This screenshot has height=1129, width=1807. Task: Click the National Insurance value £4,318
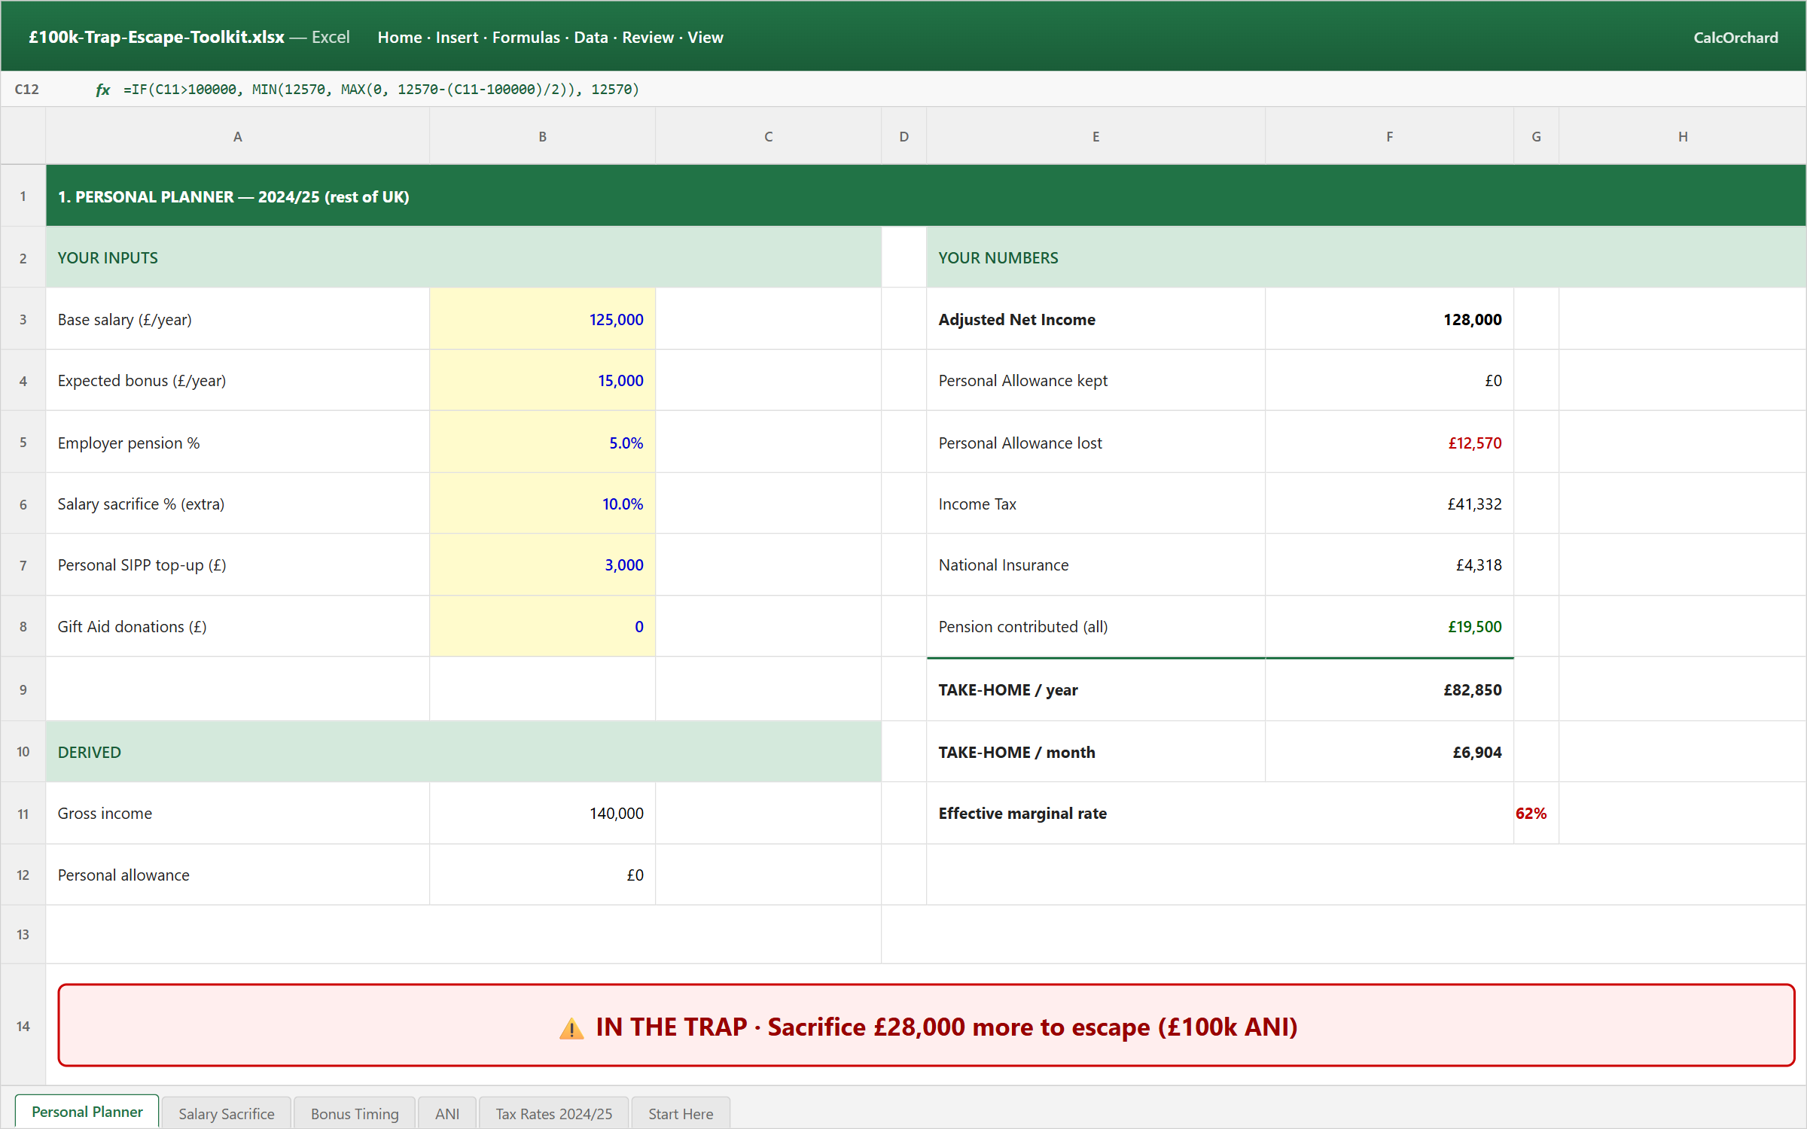tap(1389, 564)
